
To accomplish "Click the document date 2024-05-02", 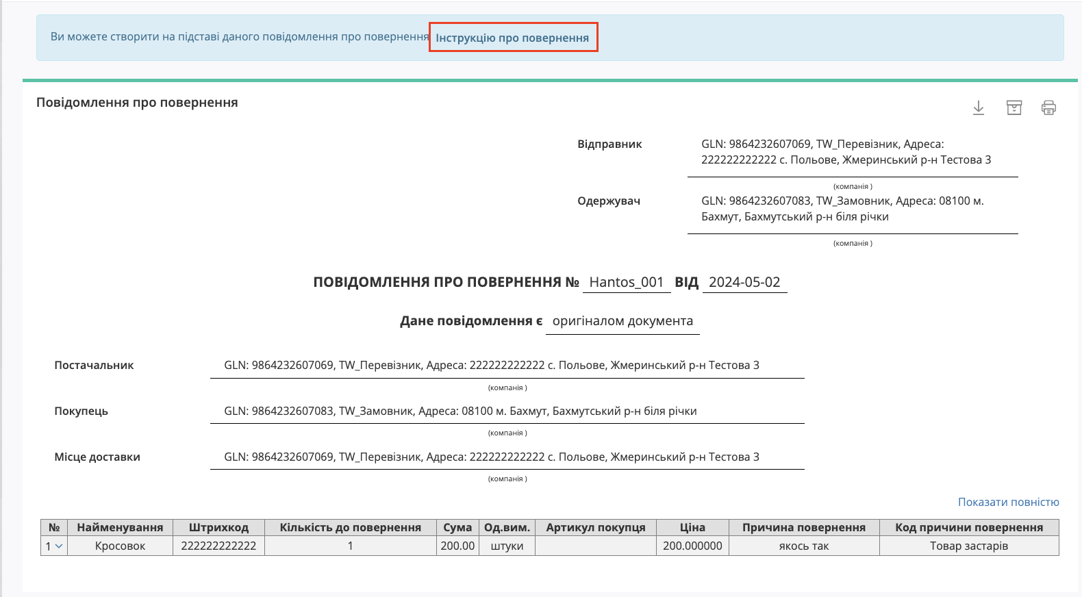I will [x=744, y=282].
